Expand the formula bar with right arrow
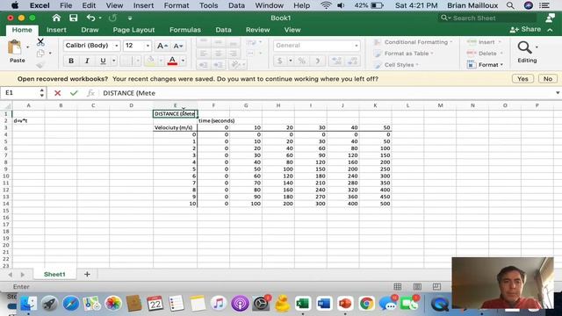 coord(558,93)
